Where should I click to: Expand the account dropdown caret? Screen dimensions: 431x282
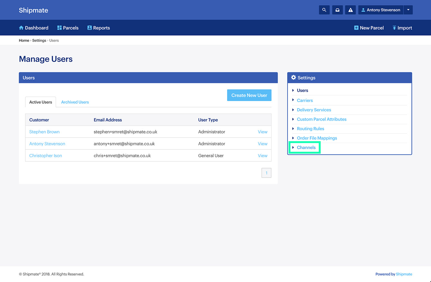408,10
